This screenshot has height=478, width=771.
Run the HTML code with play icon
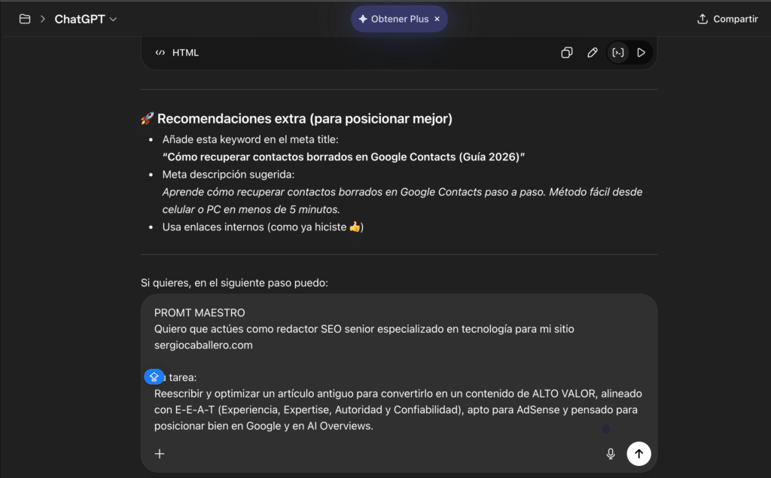[x=641, y=53]
